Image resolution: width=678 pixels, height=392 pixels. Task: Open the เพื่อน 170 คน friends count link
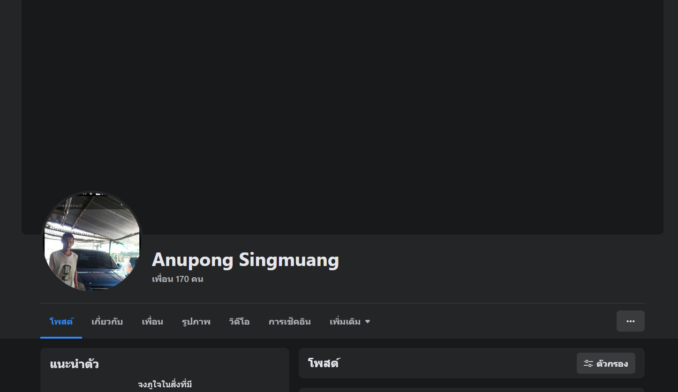pos(177,279)
